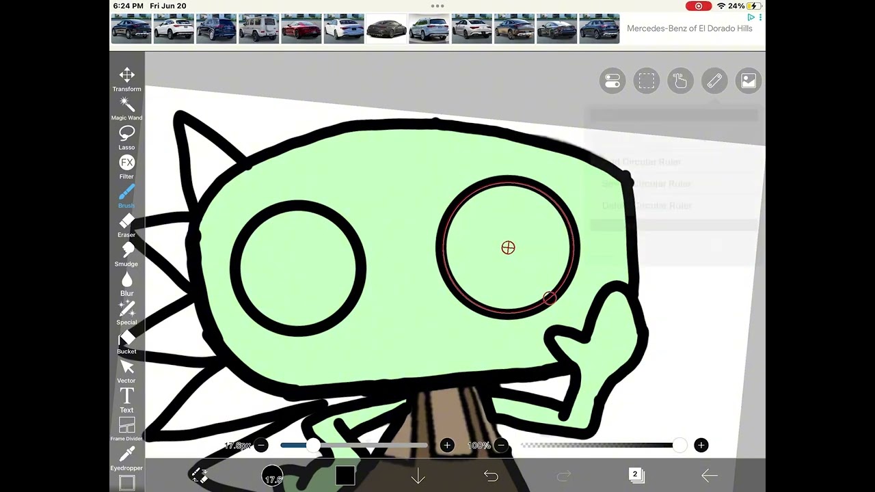Open the ad options three-dot menu
Image resolution: width=875 pixels, height=492 pixels.
[760, 17]
